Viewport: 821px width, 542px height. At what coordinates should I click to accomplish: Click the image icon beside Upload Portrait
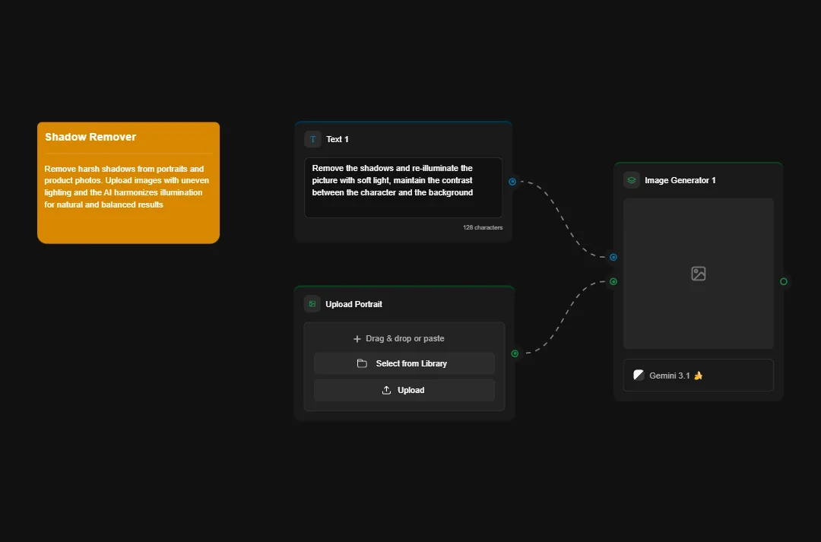312,304
